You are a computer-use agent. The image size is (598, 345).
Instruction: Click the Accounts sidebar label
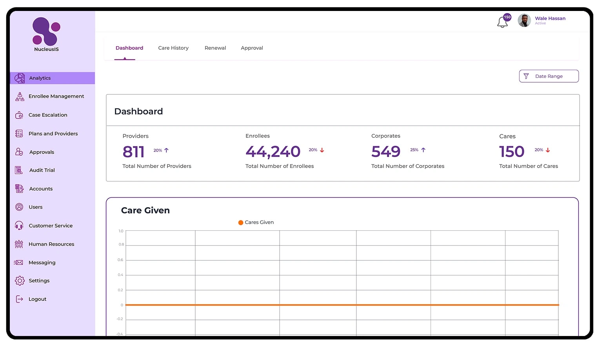tap(41, 189)
